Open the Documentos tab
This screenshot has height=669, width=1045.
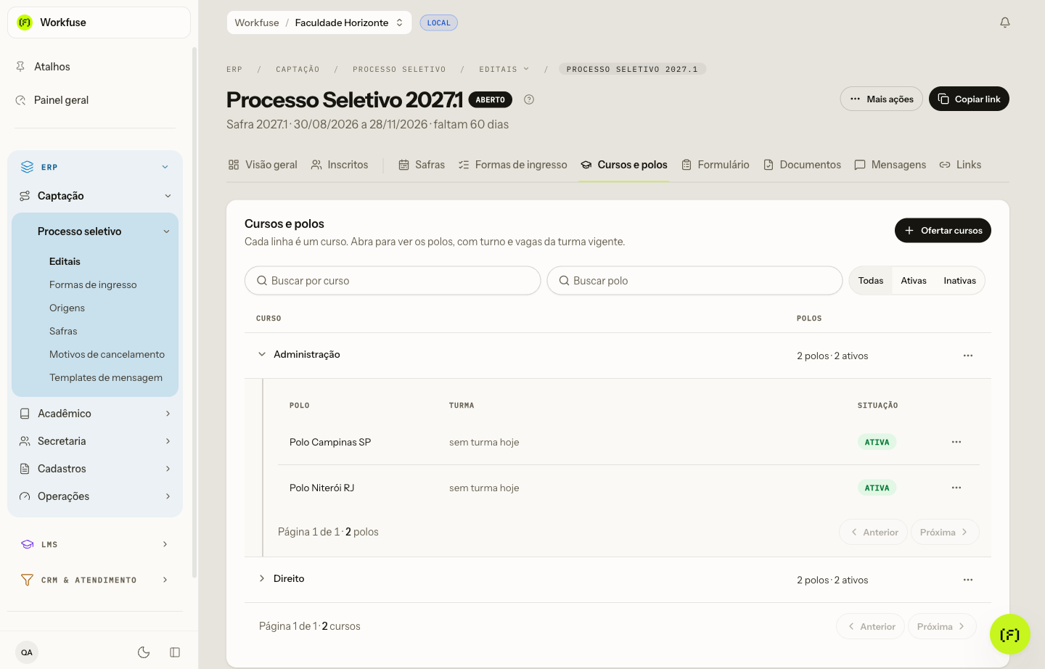point(802,165)
